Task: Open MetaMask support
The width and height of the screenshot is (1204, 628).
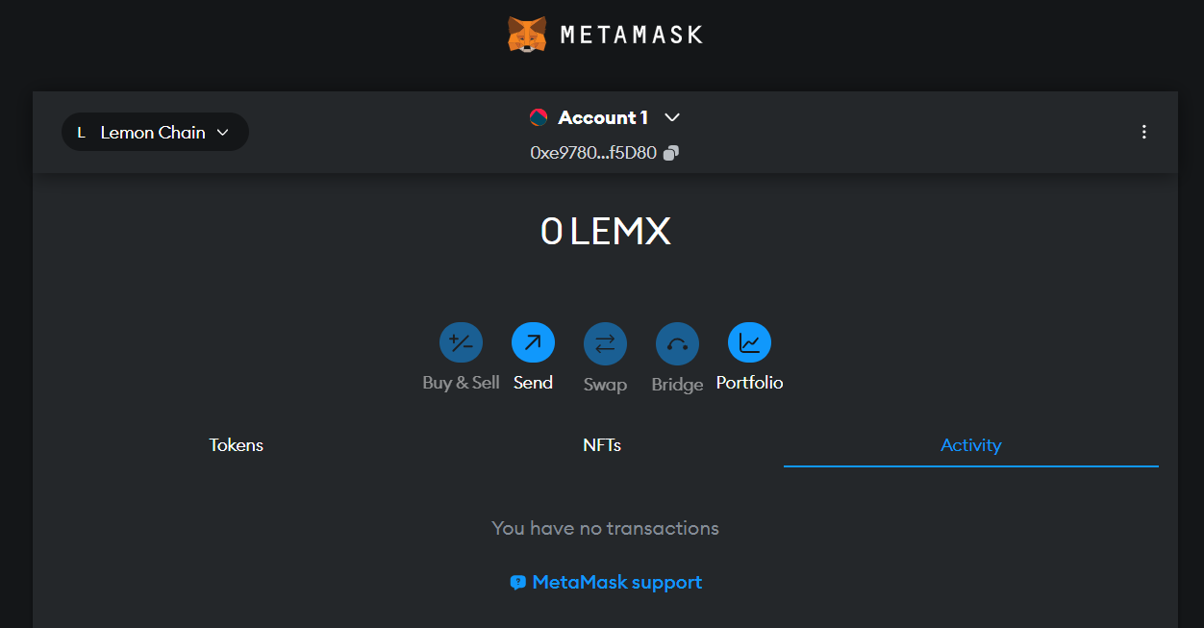Action: [x=617, y=582]
